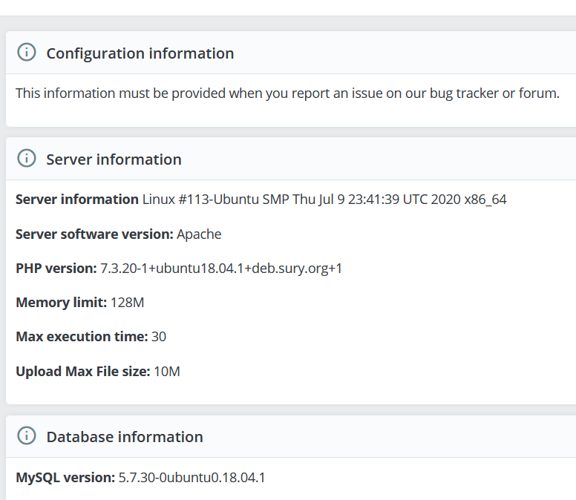Viewport: 576px width, 500px height.
Task: Click the 5.7.30-0ubuntu0.18.04.1 MySQL version value
Action: click(192, 477)
